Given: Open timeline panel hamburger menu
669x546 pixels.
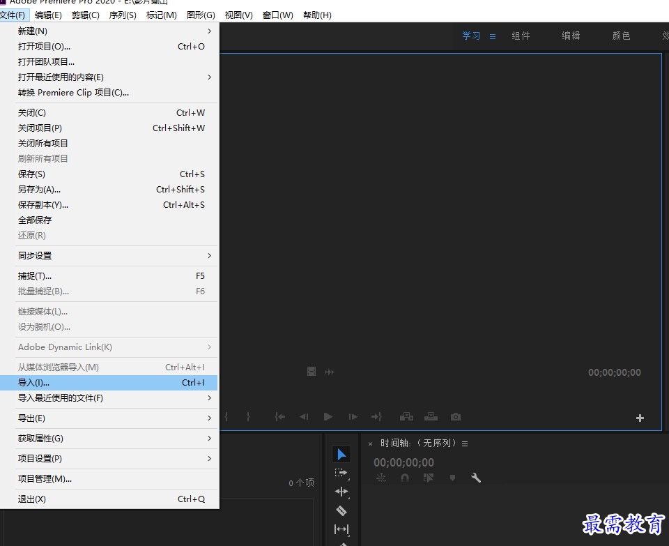Looking at the screenshot, I should (465, 444).
